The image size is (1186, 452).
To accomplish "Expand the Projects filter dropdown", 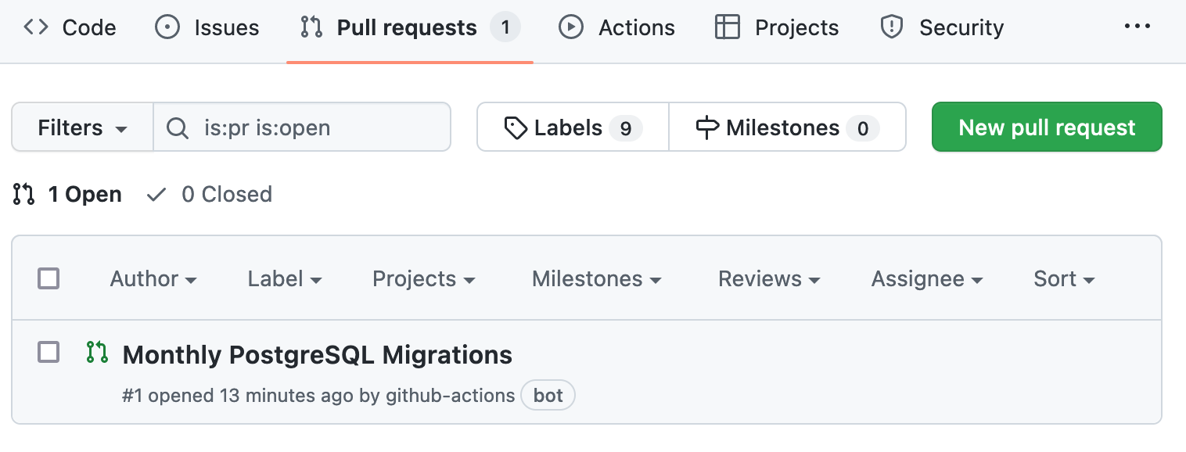I will [424, 278].
